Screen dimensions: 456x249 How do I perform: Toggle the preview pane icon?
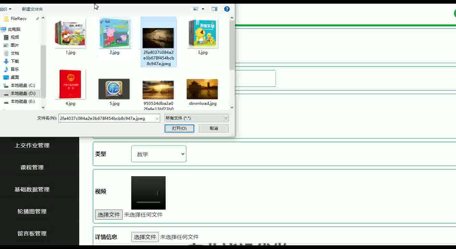tap(215, 9)
